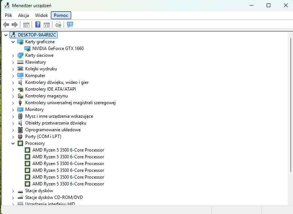
Task: Expand the Kontrolery magazynu category
Action: coord(13,96)
